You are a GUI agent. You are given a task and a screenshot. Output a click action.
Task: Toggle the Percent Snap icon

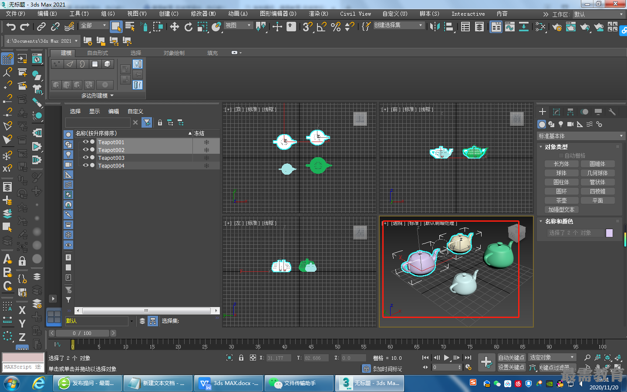336,27
